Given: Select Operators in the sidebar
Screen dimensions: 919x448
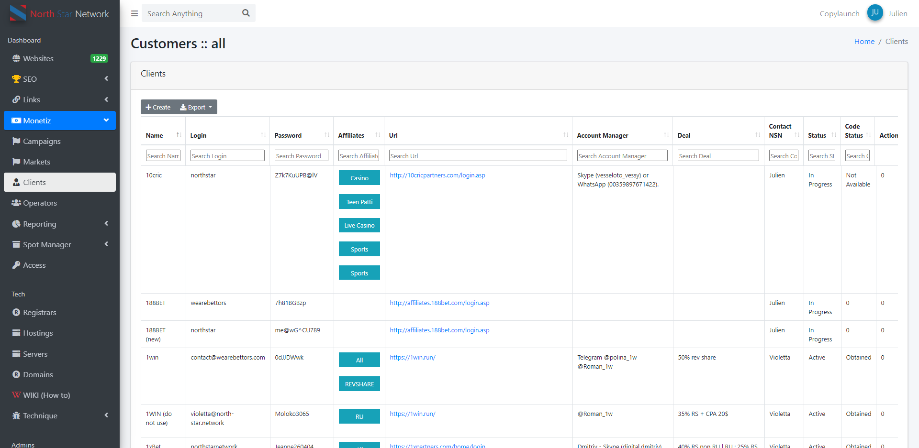Looking at the screenshot, I should point(40,203).
